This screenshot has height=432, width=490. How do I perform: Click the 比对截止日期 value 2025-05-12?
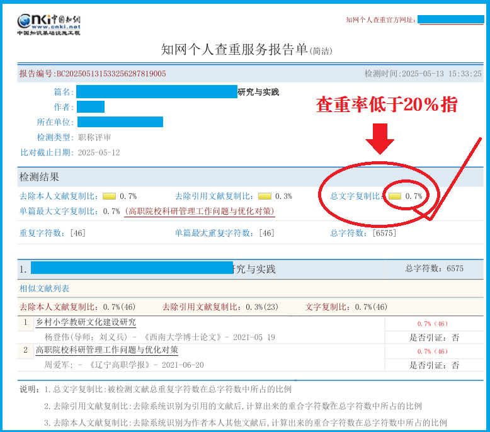pos(99,152)
